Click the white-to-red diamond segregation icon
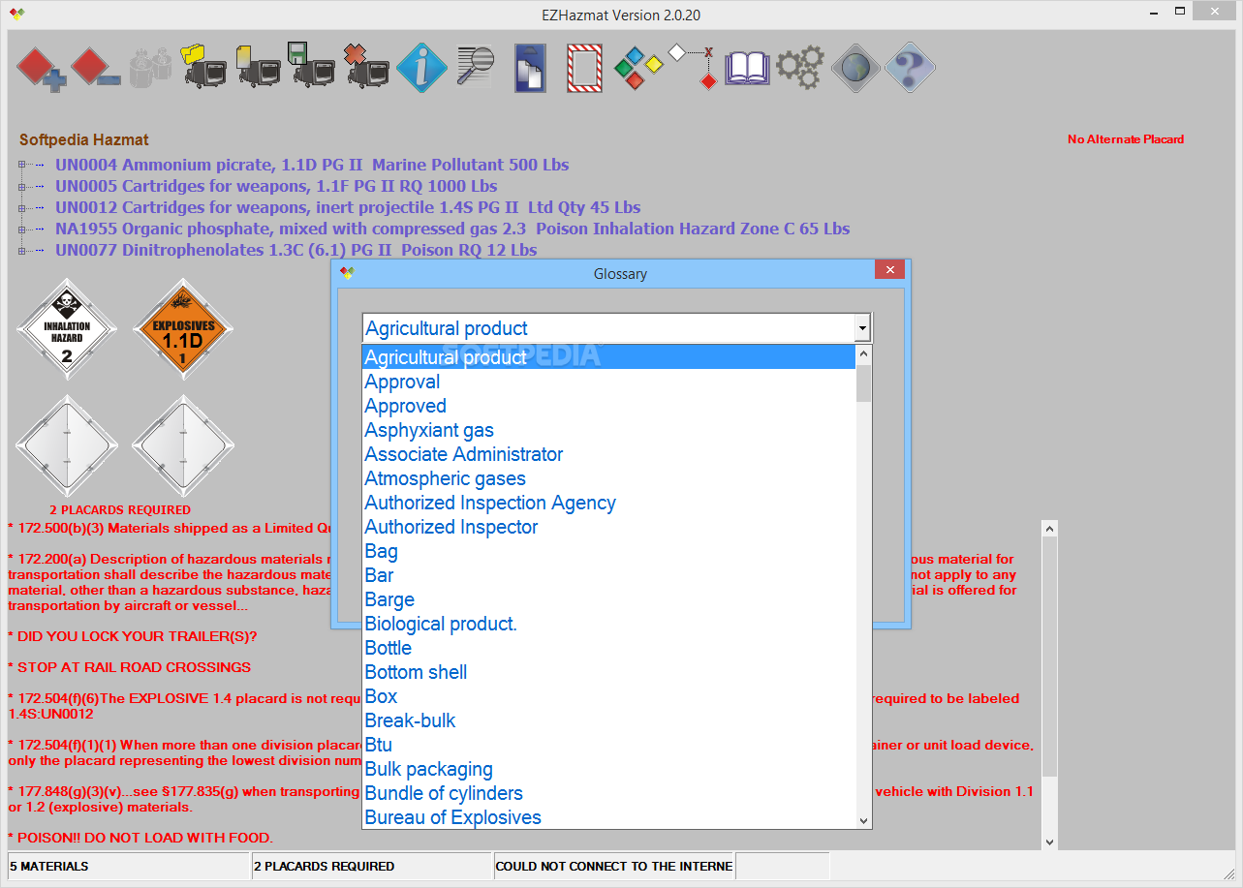 pyautogui.click(x=694, y=67)
